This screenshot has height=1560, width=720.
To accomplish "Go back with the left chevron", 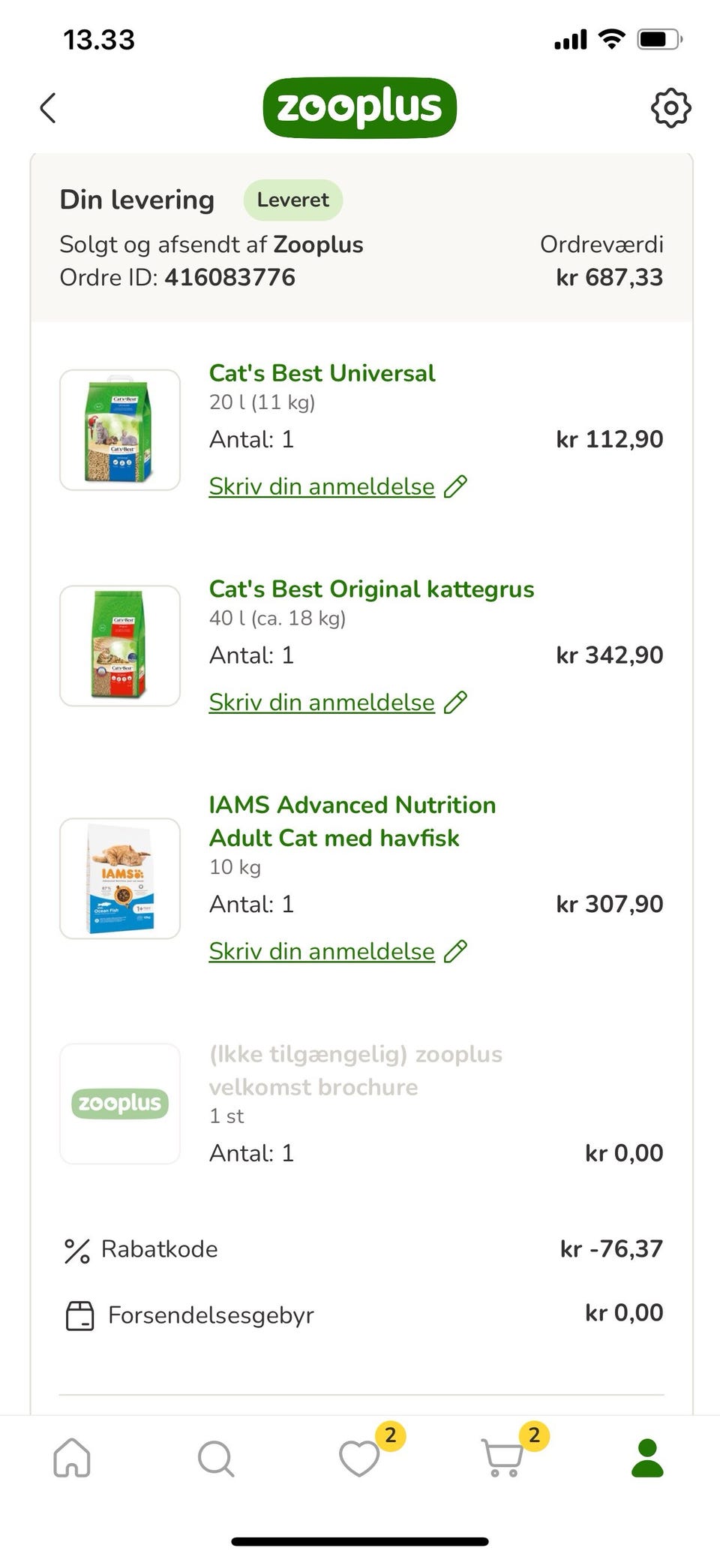I will tap(48, 108).
